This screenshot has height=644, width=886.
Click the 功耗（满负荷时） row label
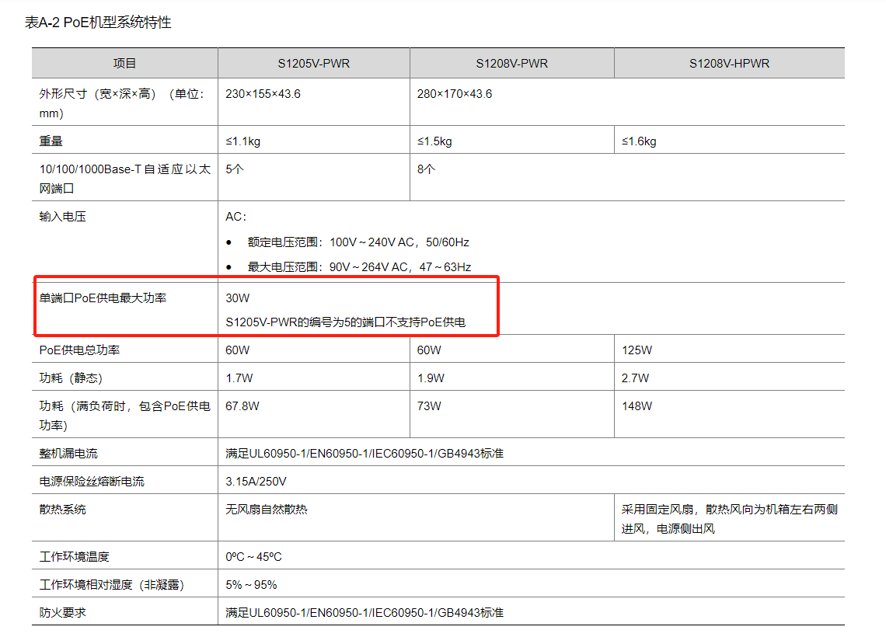coord(124,415)
